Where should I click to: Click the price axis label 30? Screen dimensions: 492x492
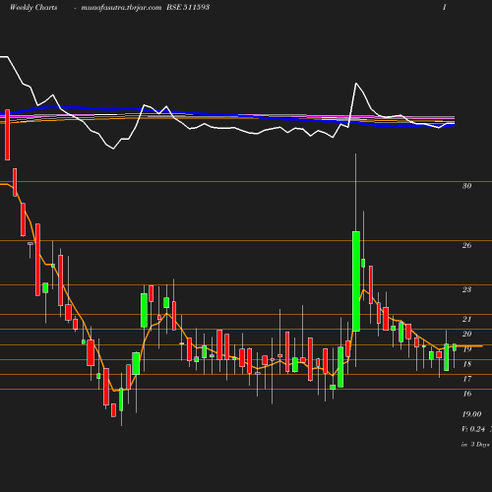click(466, 186)
